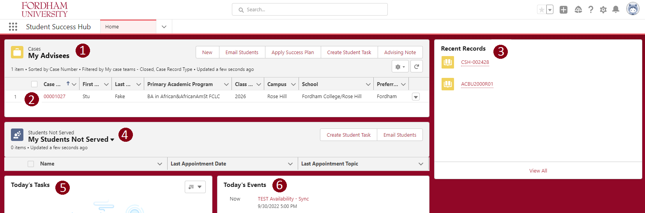Open list view controls gear menu

pos(400,67)
